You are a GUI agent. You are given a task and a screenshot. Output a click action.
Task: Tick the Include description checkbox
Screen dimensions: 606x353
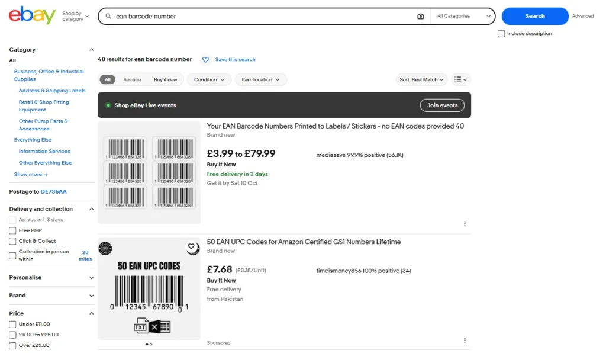(501, 34)
